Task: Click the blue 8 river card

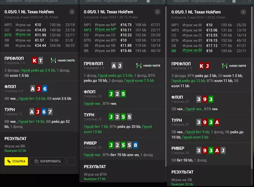Action: [135, 145]
